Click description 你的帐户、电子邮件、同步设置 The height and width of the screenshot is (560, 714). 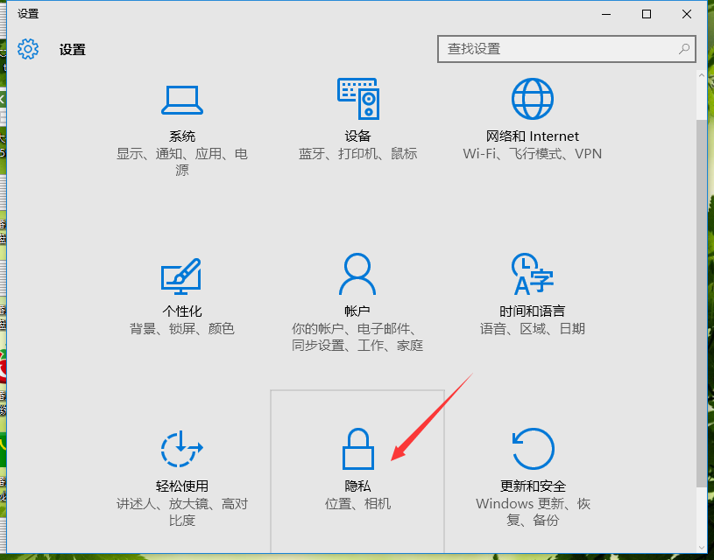pos(357,337)
